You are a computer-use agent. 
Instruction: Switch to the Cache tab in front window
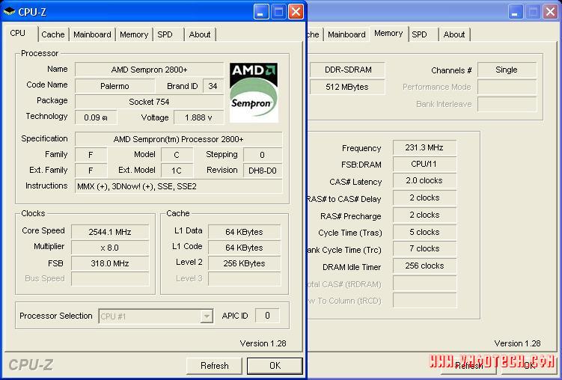[53, 34]
